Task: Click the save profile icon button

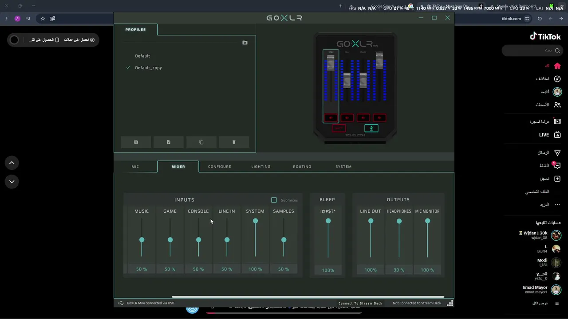Action: pyautogui.click(x=136, y=142)
